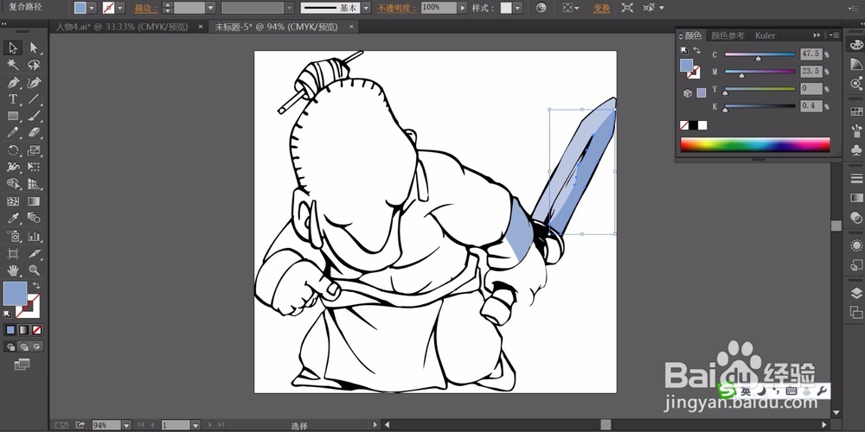The width and height of the screenshot is (865, 432).
Task: Open stroke weight dropdown
Action: click(x=210, y=8)
